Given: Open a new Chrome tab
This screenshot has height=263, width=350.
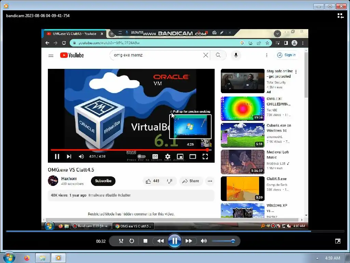Looking at the screenshot, I should [112, 34].
